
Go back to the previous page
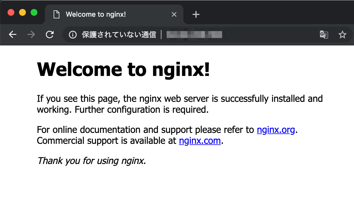(x=13, y=35)
